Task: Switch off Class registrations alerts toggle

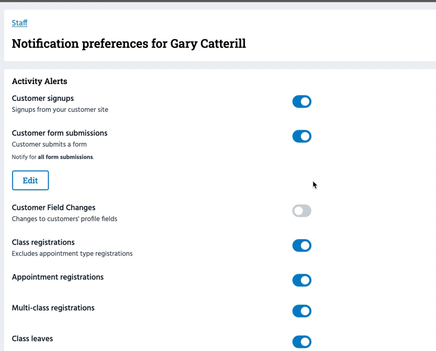Action: [302, 246]
